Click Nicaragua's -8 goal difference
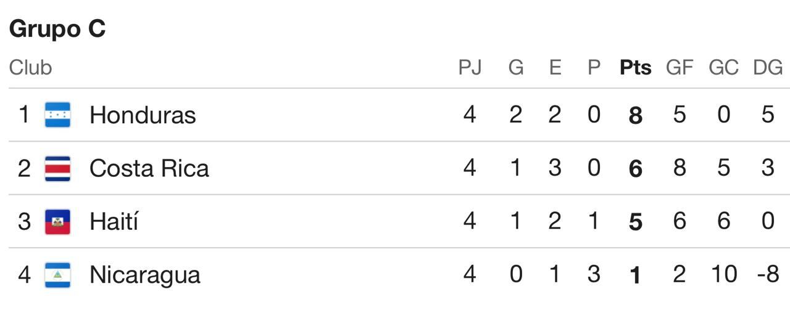790x326 pixels. 768,275
